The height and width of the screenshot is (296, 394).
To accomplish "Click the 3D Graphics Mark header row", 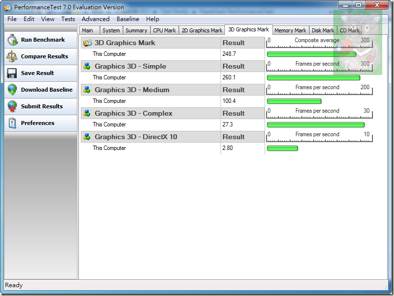I will pyautogui.click(x=151, y=43).
